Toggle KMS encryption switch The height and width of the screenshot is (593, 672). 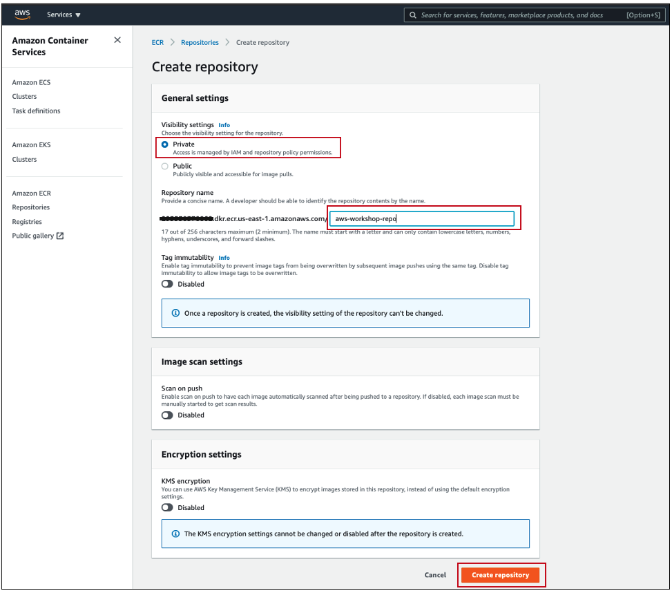[x=167, y=508]
